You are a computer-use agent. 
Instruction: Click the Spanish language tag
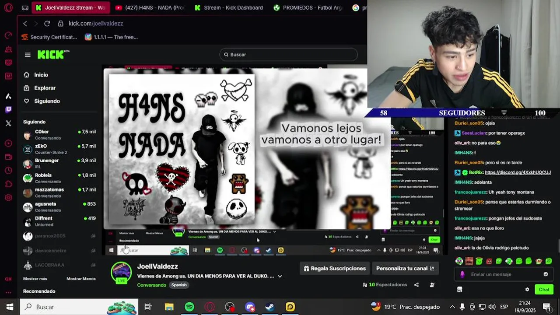point(179,285)
